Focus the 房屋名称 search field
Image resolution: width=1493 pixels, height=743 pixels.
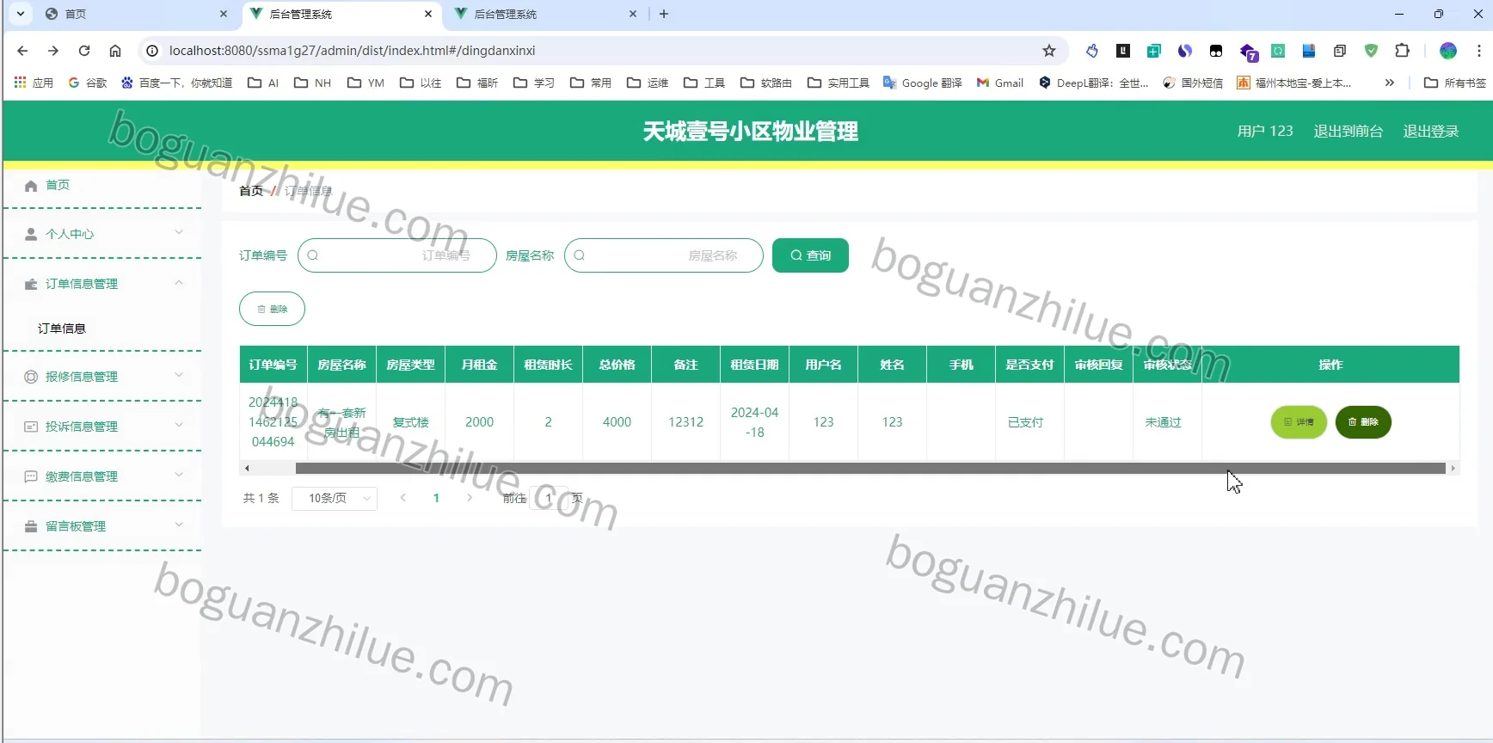pyautogui.click(x=664, y=255)
